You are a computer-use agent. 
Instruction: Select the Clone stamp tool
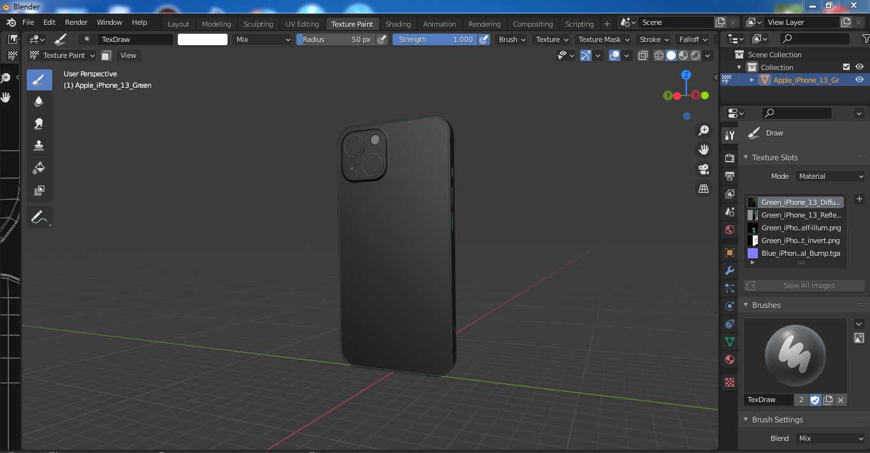coord(39,146)
